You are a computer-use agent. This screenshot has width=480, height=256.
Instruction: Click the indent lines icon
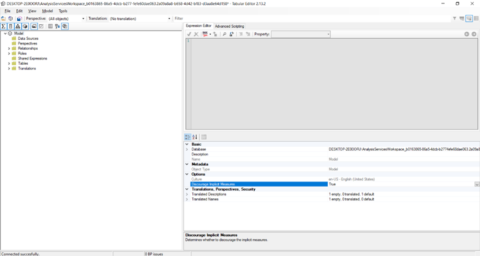pos(248,34)
